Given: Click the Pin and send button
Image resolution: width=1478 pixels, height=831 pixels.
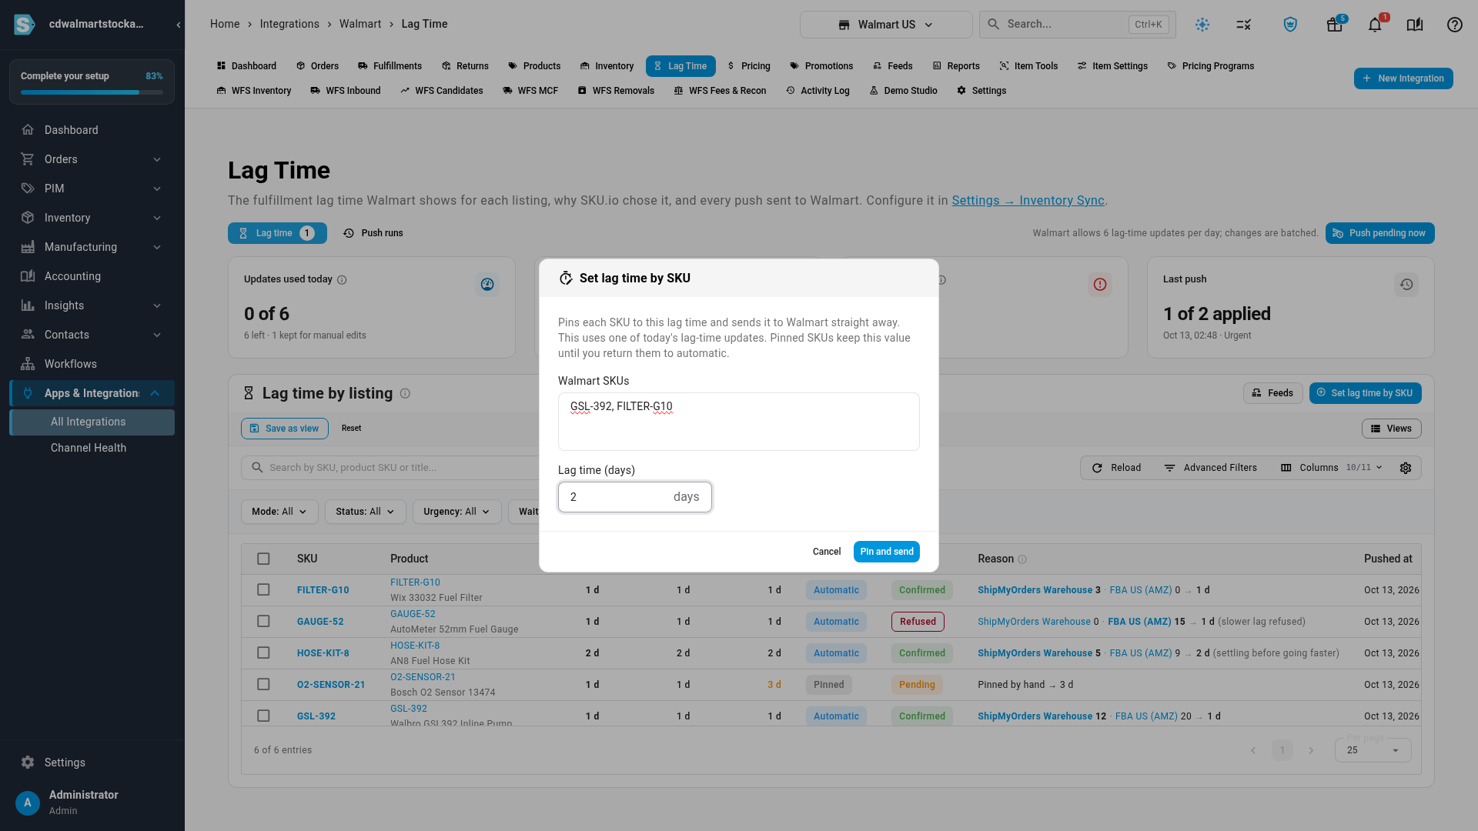Looking at the screenshot, I should click(x=887, y=552).
